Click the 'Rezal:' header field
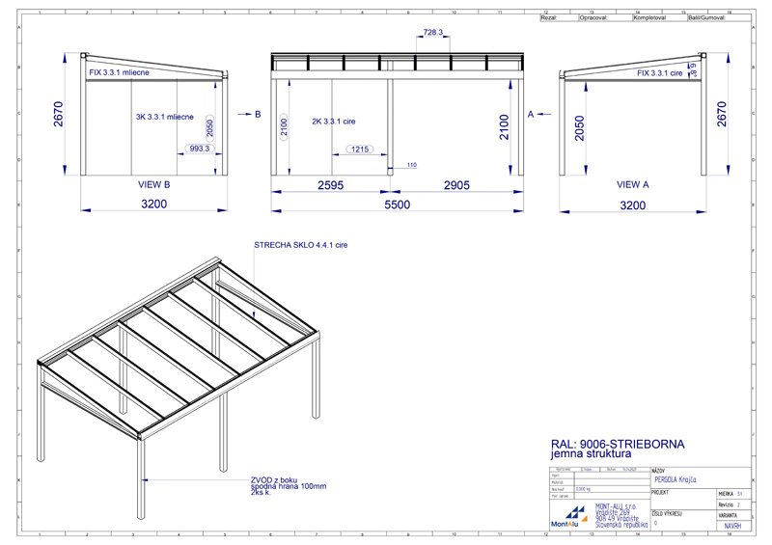The height and width of the screenshot is (545, 772). 559,17
